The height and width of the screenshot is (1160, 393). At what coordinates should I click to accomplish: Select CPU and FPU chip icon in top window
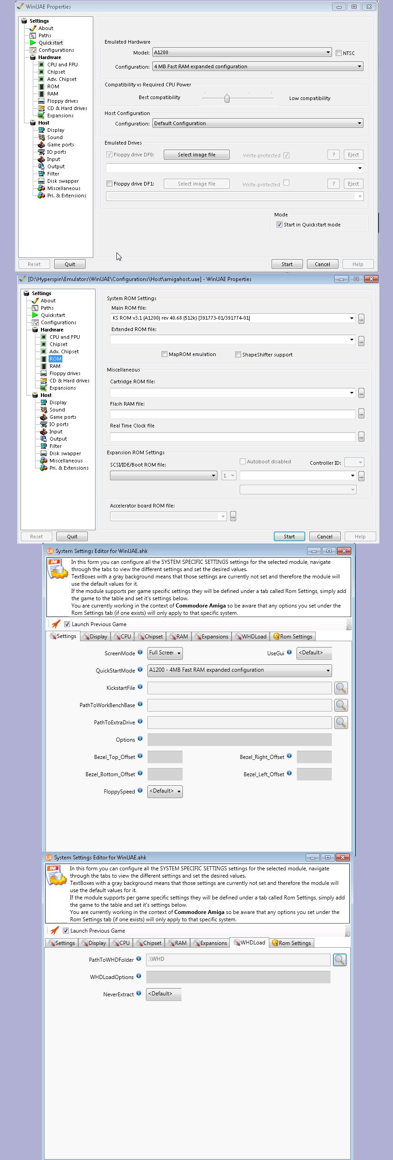click(41, 65)
